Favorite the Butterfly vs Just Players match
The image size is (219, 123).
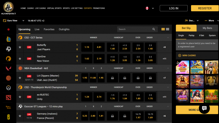(x=20, y=47)
